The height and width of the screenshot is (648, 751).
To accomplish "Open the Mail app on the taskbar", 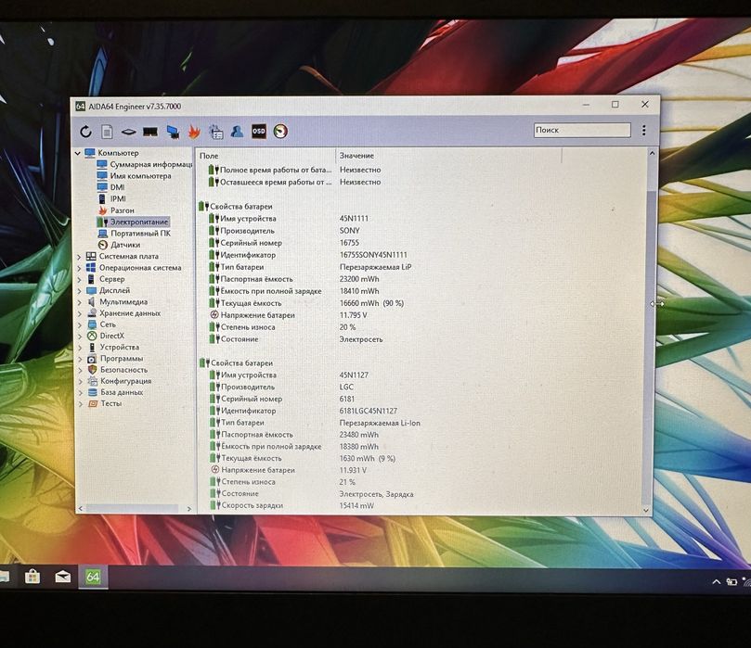I will point(63,578).
